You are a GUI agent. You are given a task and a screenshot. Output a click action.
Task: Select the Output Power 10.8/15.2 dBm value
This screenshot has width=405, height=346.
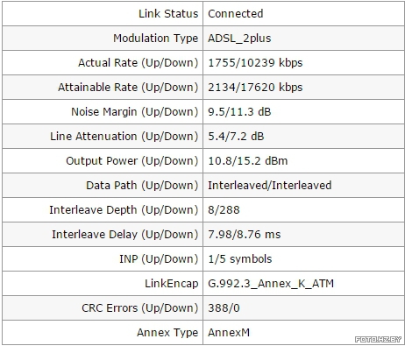pyautogui.click(x=248, y=161)
